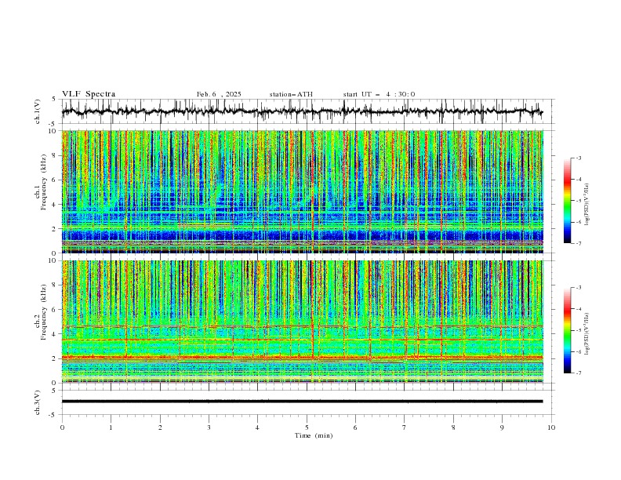
Task: Select the "start UT = 4 :30: 0" text
Action: pyautogui.click(x=379, y=94)
